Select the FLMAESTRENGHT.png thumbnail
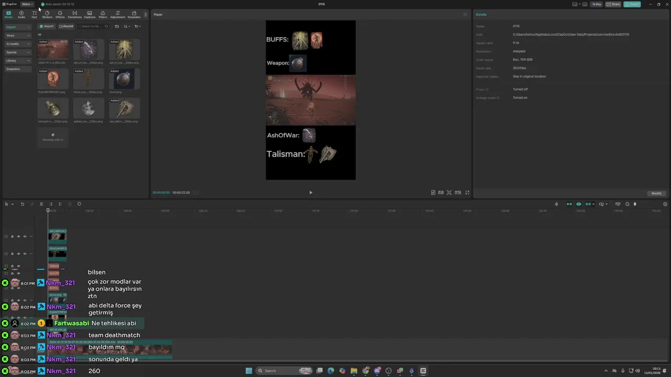 click(53, 79)
